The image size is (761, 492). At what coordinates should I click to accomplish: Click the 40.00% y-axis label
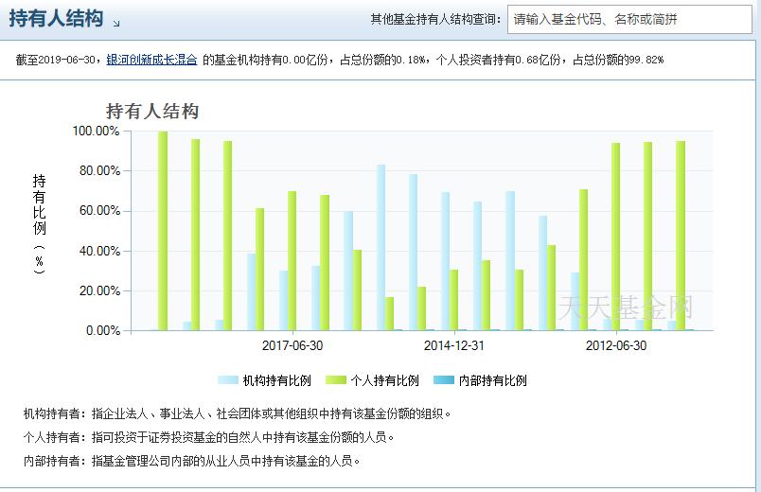tap(99, 251)
